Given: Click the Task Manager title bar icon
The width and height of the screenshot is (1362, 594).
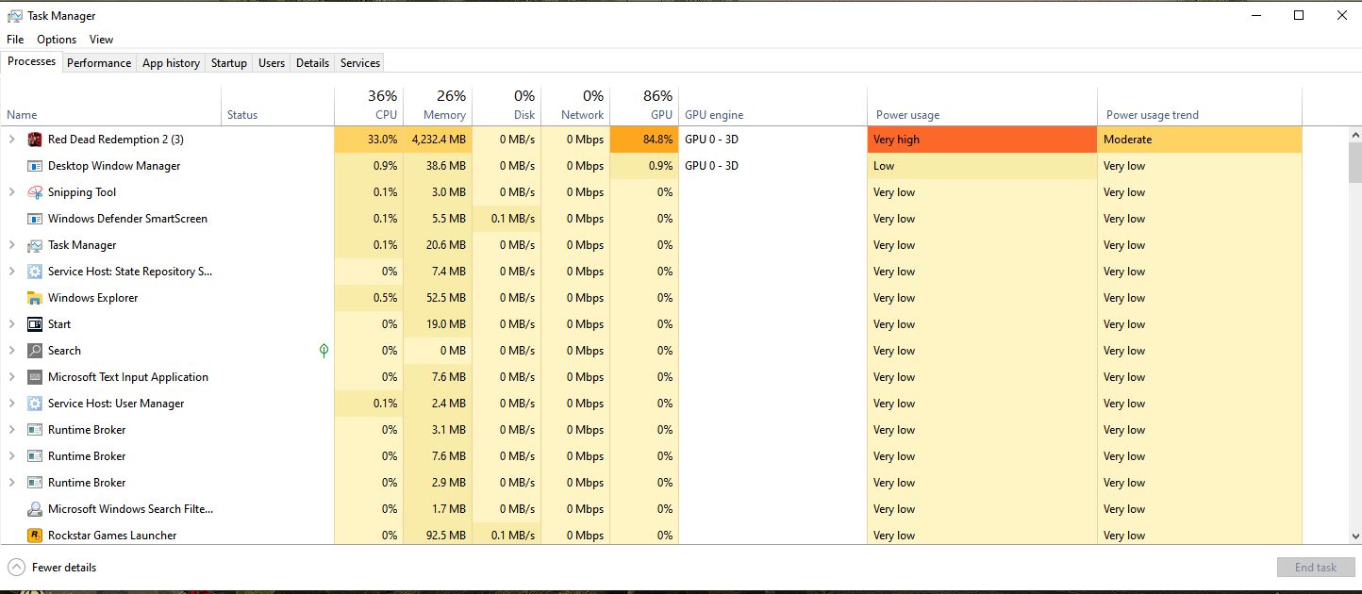Looking at the screenshot, I should (x=15, y=16).
